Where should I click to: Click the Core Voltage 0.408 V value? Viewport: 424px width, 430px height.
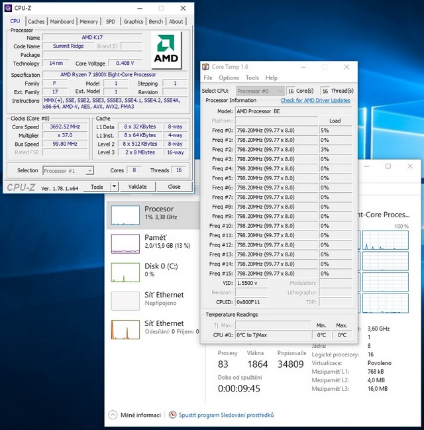125,63
